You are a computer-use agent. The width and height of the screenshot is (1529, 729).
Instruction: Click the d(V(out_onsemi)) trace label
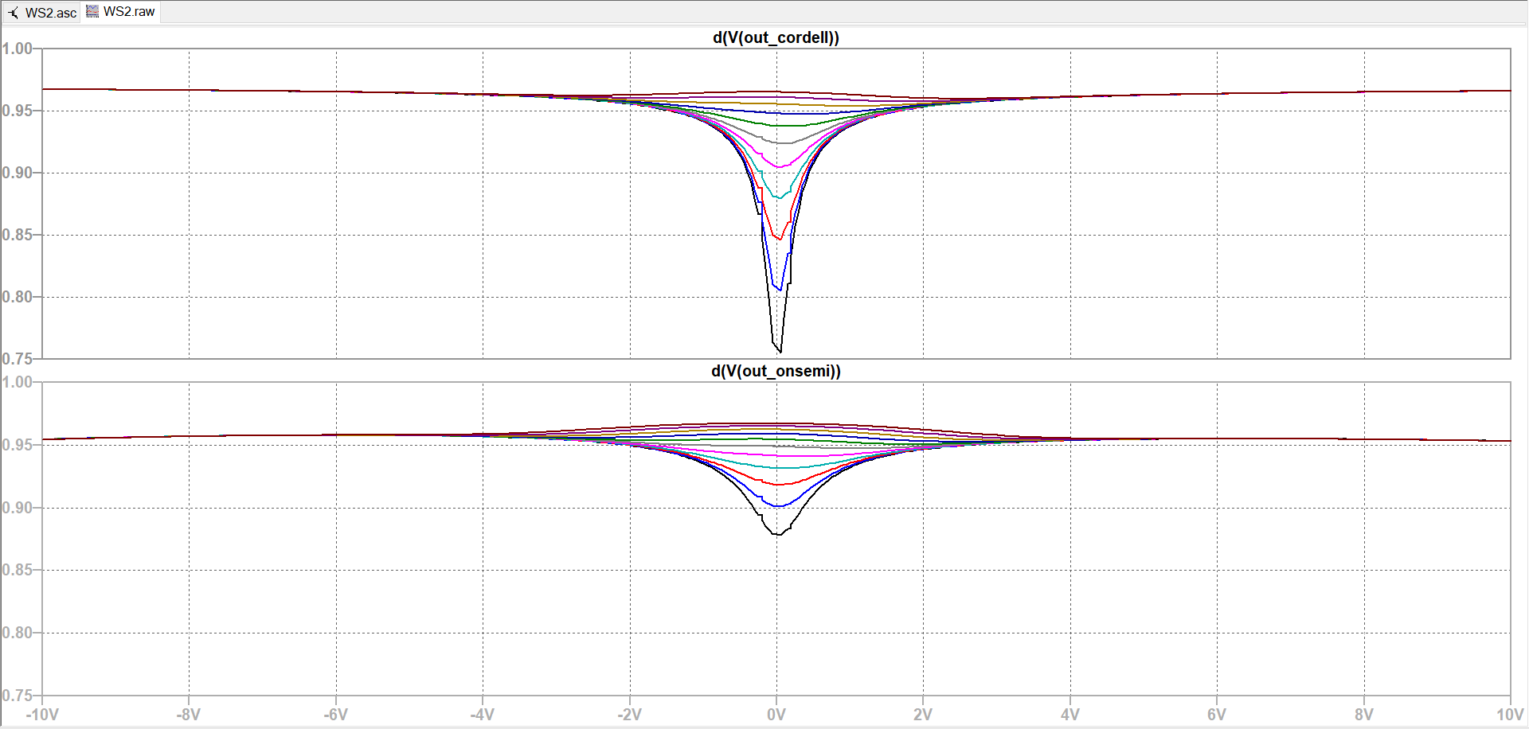776,371
